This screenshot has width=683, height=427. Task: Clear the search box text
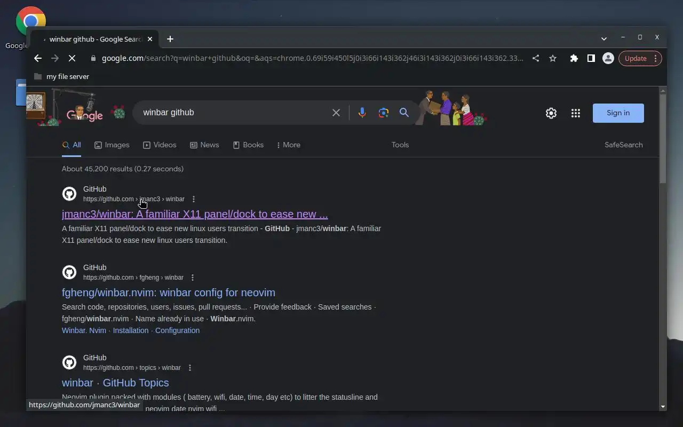click(336, 113)
